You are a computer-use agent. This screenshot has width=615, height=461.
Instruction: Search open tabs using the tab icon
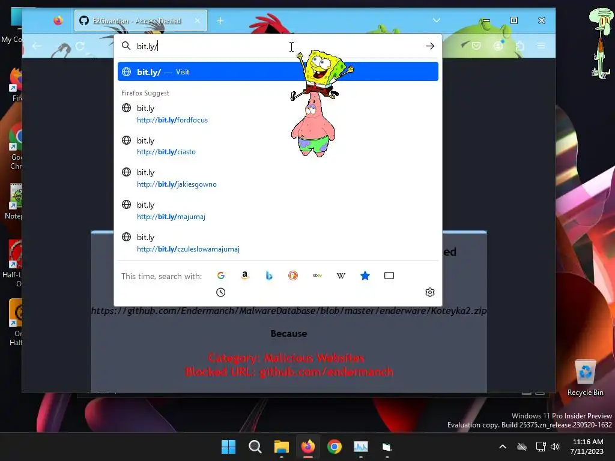click(389, 276)
